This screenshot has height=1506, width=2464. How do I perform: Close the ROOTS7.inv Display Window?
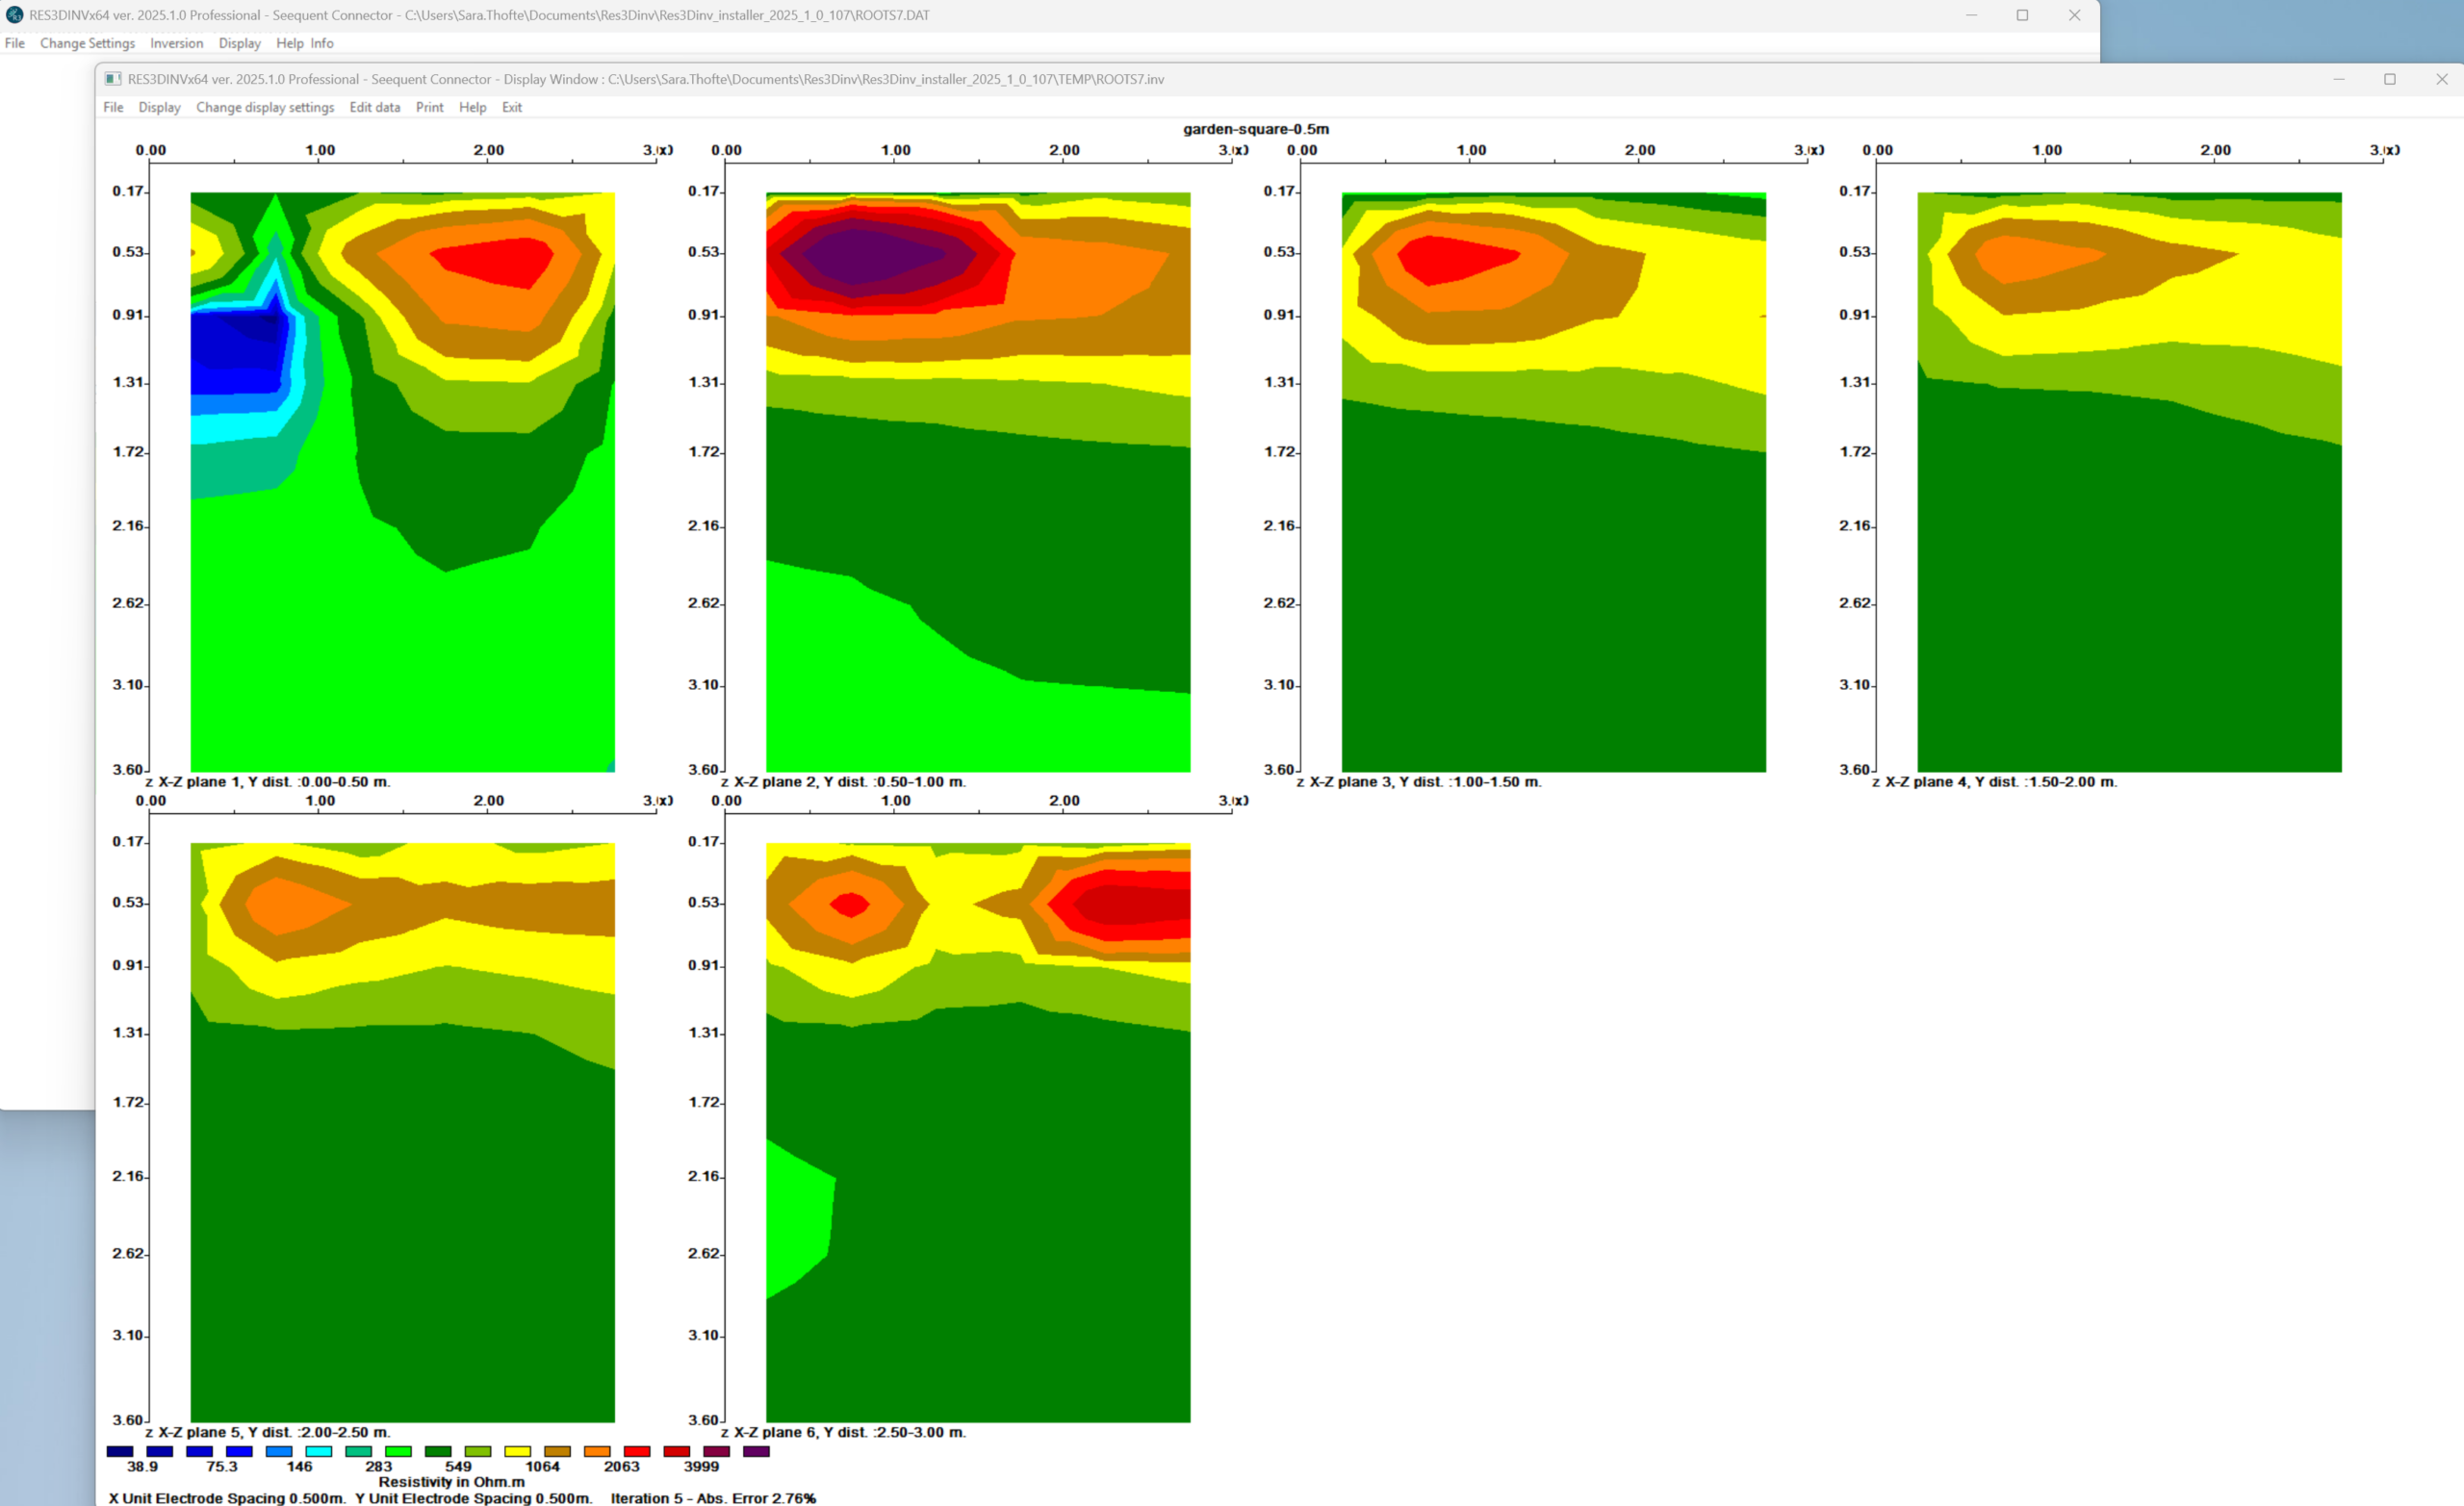point(2441,79)
